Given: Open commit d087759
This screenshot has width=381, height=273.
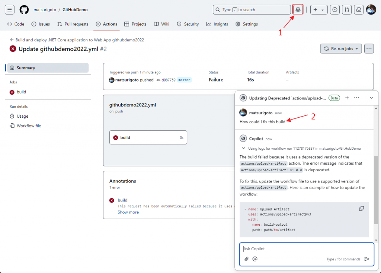Looking at the screenshot, I should pos(169,80).
